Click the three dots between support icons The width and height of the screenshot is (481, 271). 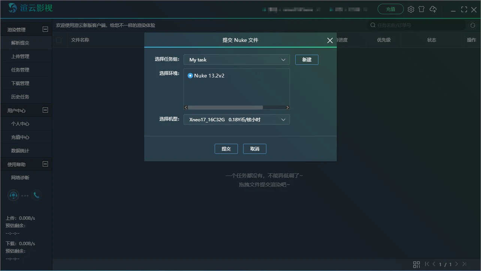(25, 195)
